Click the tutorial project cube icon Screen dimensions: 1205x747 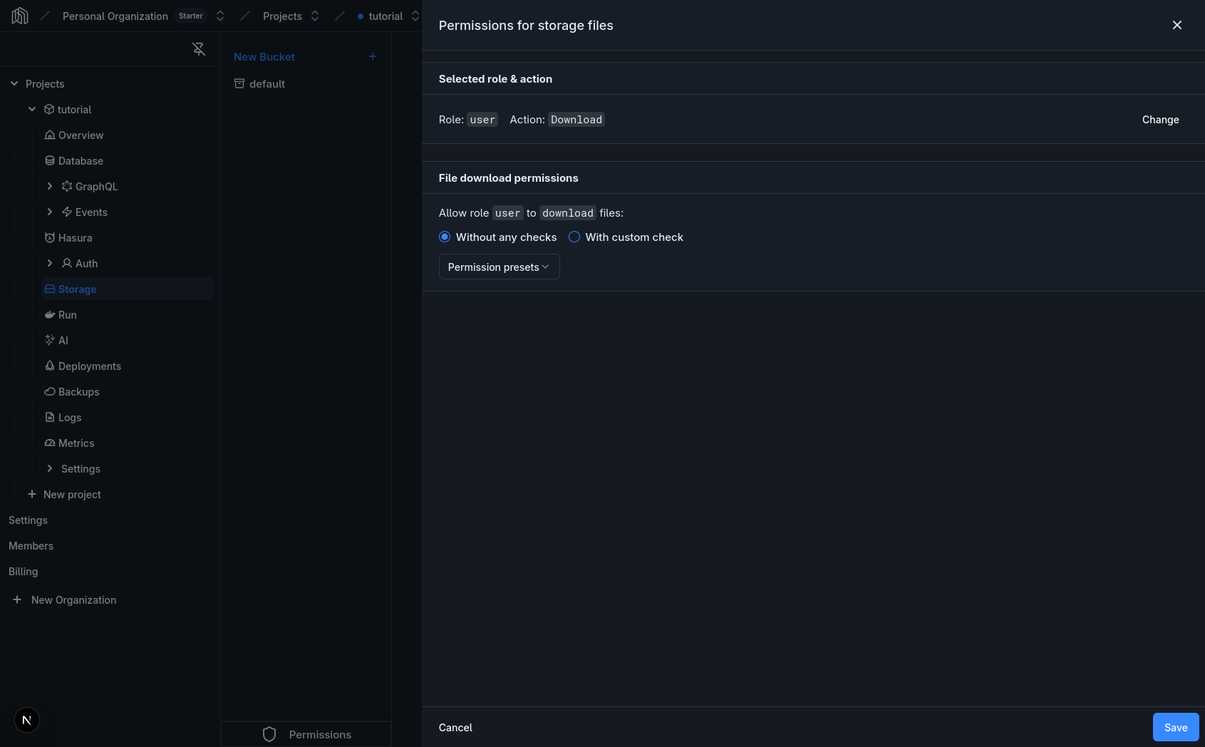tap(49, 109)
